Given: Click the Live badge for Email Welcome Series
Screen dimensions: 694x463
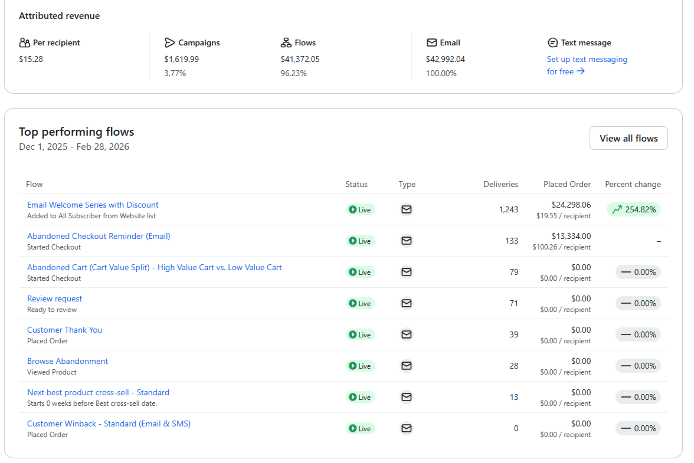Looking at the screenshot, I should point(360,209).
